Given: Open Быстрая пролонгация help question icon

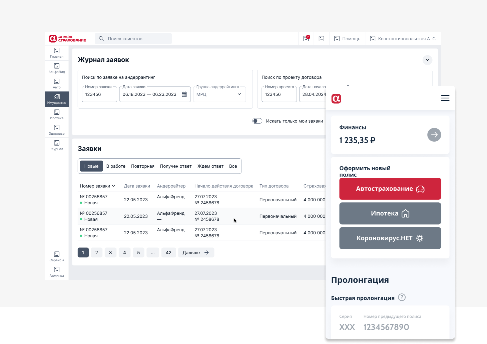Looking at the screenshot, I should pos(402,297).
